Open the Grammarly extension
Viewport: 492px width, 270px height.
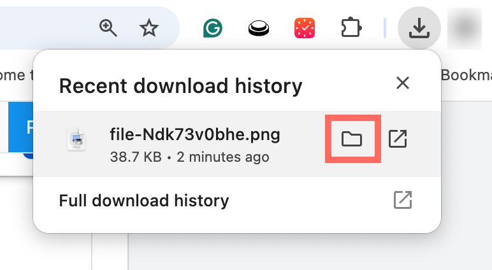coord(212,28)
